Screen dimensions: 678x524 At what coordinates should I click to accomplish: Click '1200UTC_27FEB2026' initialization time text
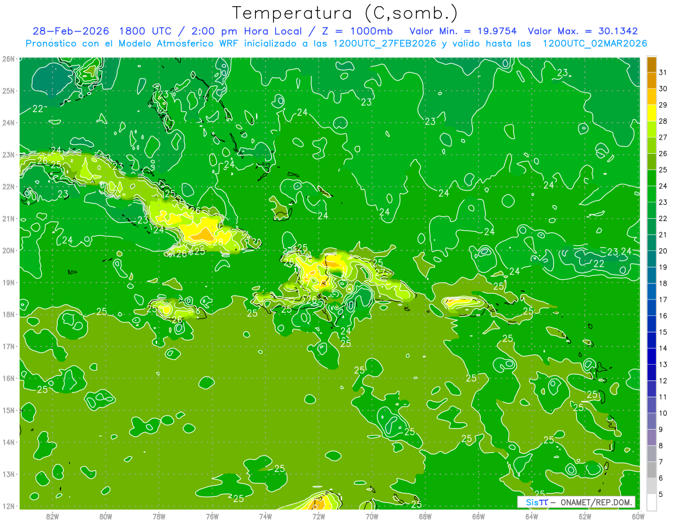pos(384,44)
